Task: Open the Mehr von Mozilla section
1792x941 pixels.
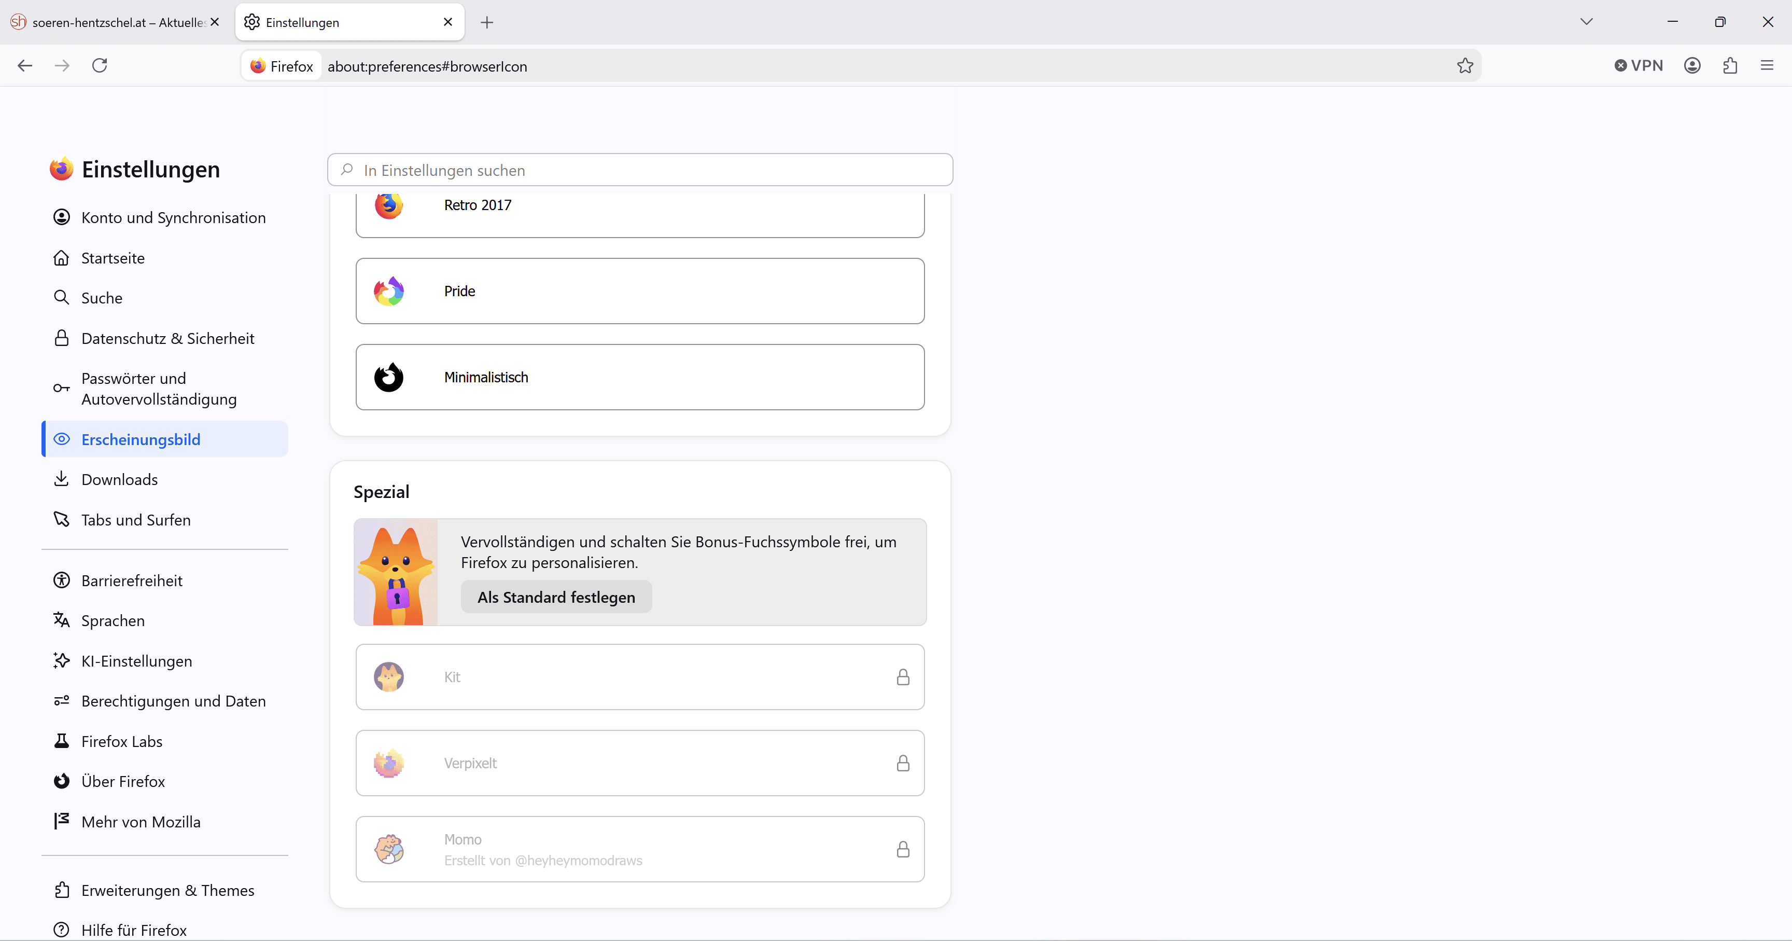Action: [x=165, y=821]
